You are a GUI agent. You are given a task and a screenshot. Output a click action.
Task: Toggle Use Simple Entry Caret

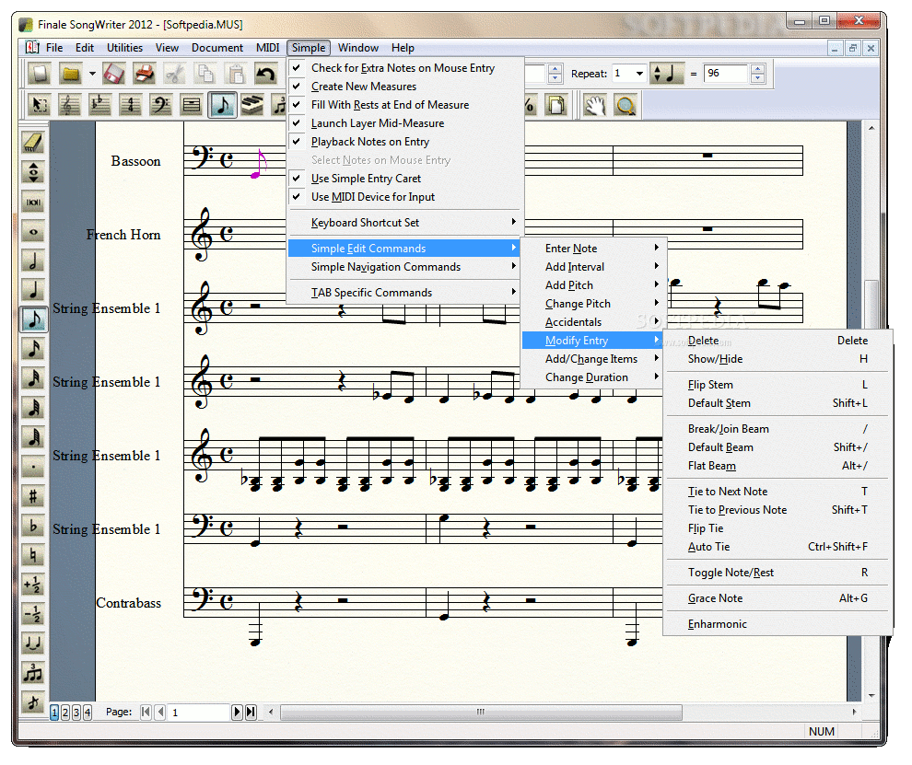pyautogui.click(x=406, y=179)
